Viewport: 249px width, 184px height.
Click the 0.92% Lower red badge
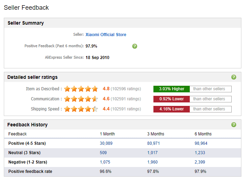point(171,99)
